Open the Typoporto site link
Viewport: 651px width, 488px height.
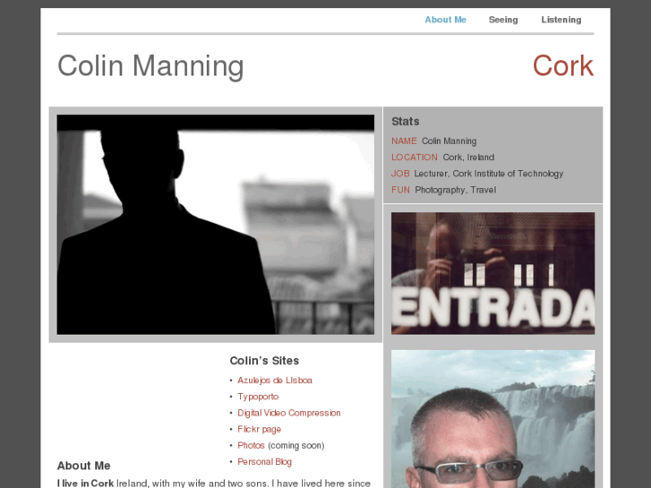point(258,397)
